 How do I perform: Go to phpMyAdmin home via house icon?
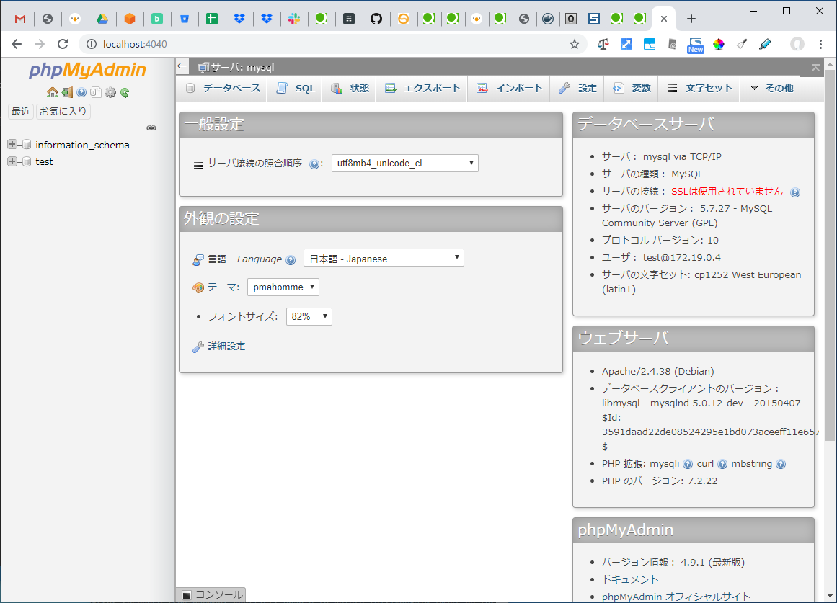[53, 92]
